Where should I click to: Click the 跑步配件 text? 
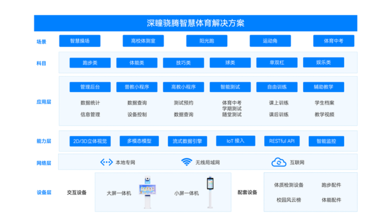(x=331, y=185)
